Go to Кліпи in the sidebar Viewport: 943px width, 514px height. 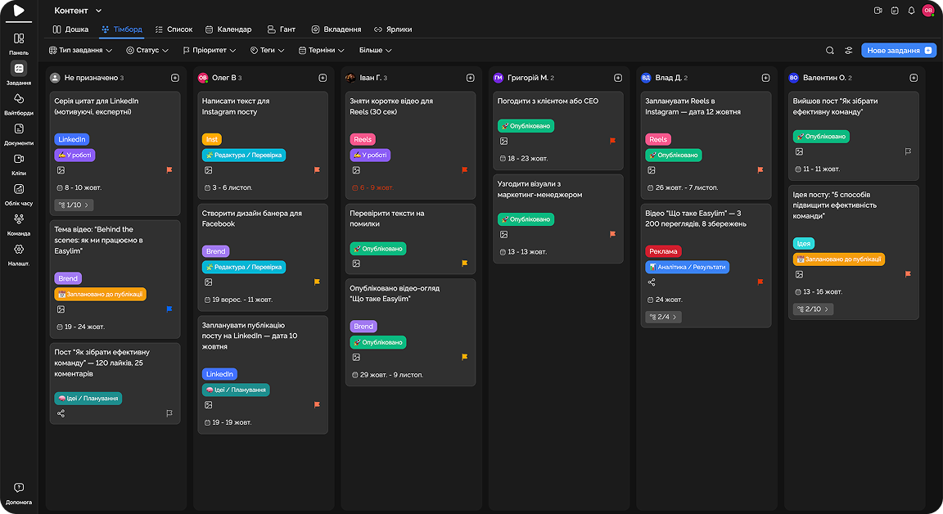click(19, 162)
